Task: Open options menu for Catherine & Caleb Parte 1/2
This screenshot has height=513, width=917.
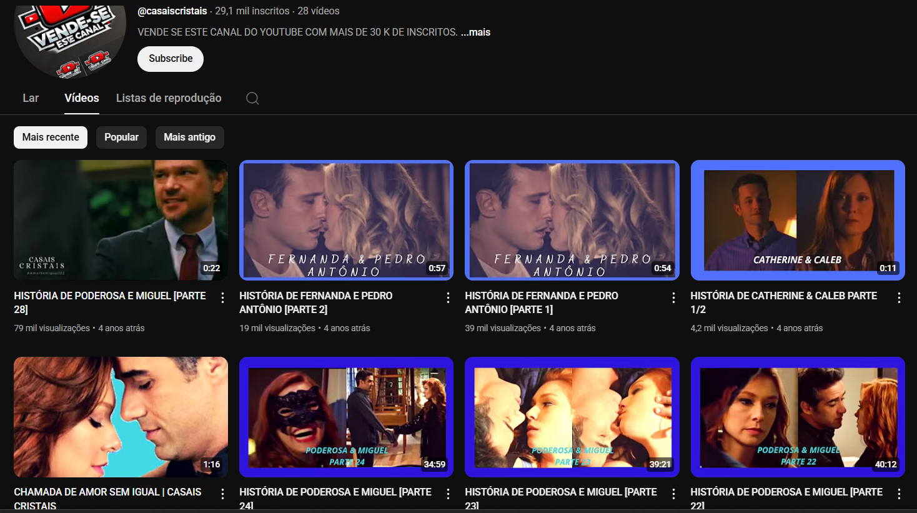Action: (x=899, y=298)
